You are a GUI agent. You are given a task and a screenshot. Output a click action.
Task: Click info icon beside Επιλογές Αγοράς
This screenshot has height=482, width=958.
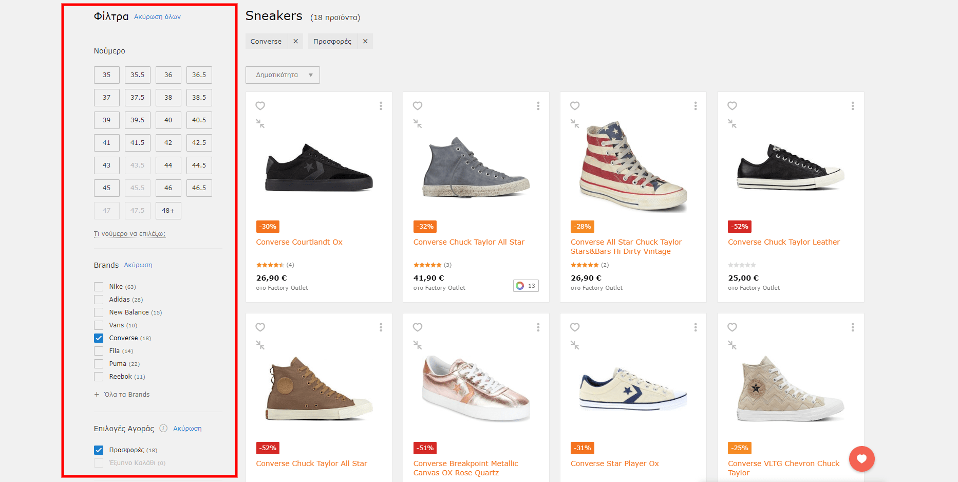coord(163,429)
